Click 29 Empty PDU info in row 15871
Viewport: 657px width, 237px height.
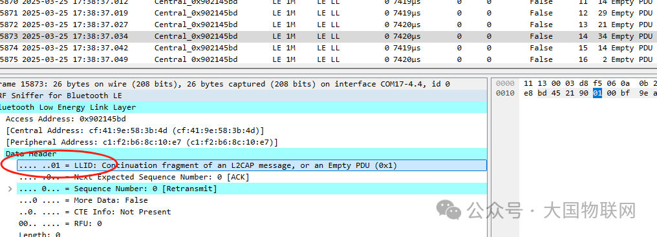point(625,13)
